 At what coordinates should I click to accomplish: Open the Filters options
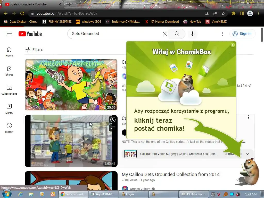(34, 49)
